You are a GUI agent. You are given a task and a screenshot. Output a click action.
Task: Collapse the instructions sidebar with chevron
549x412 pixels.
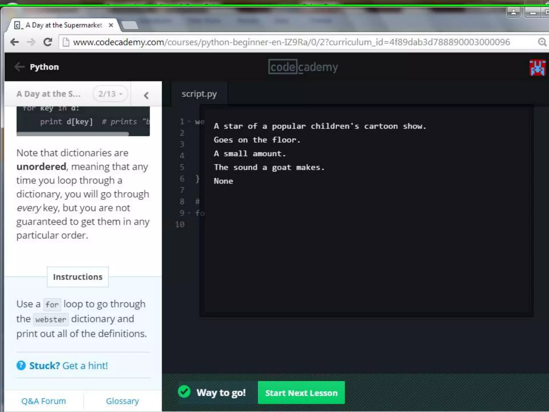(146, 95)
